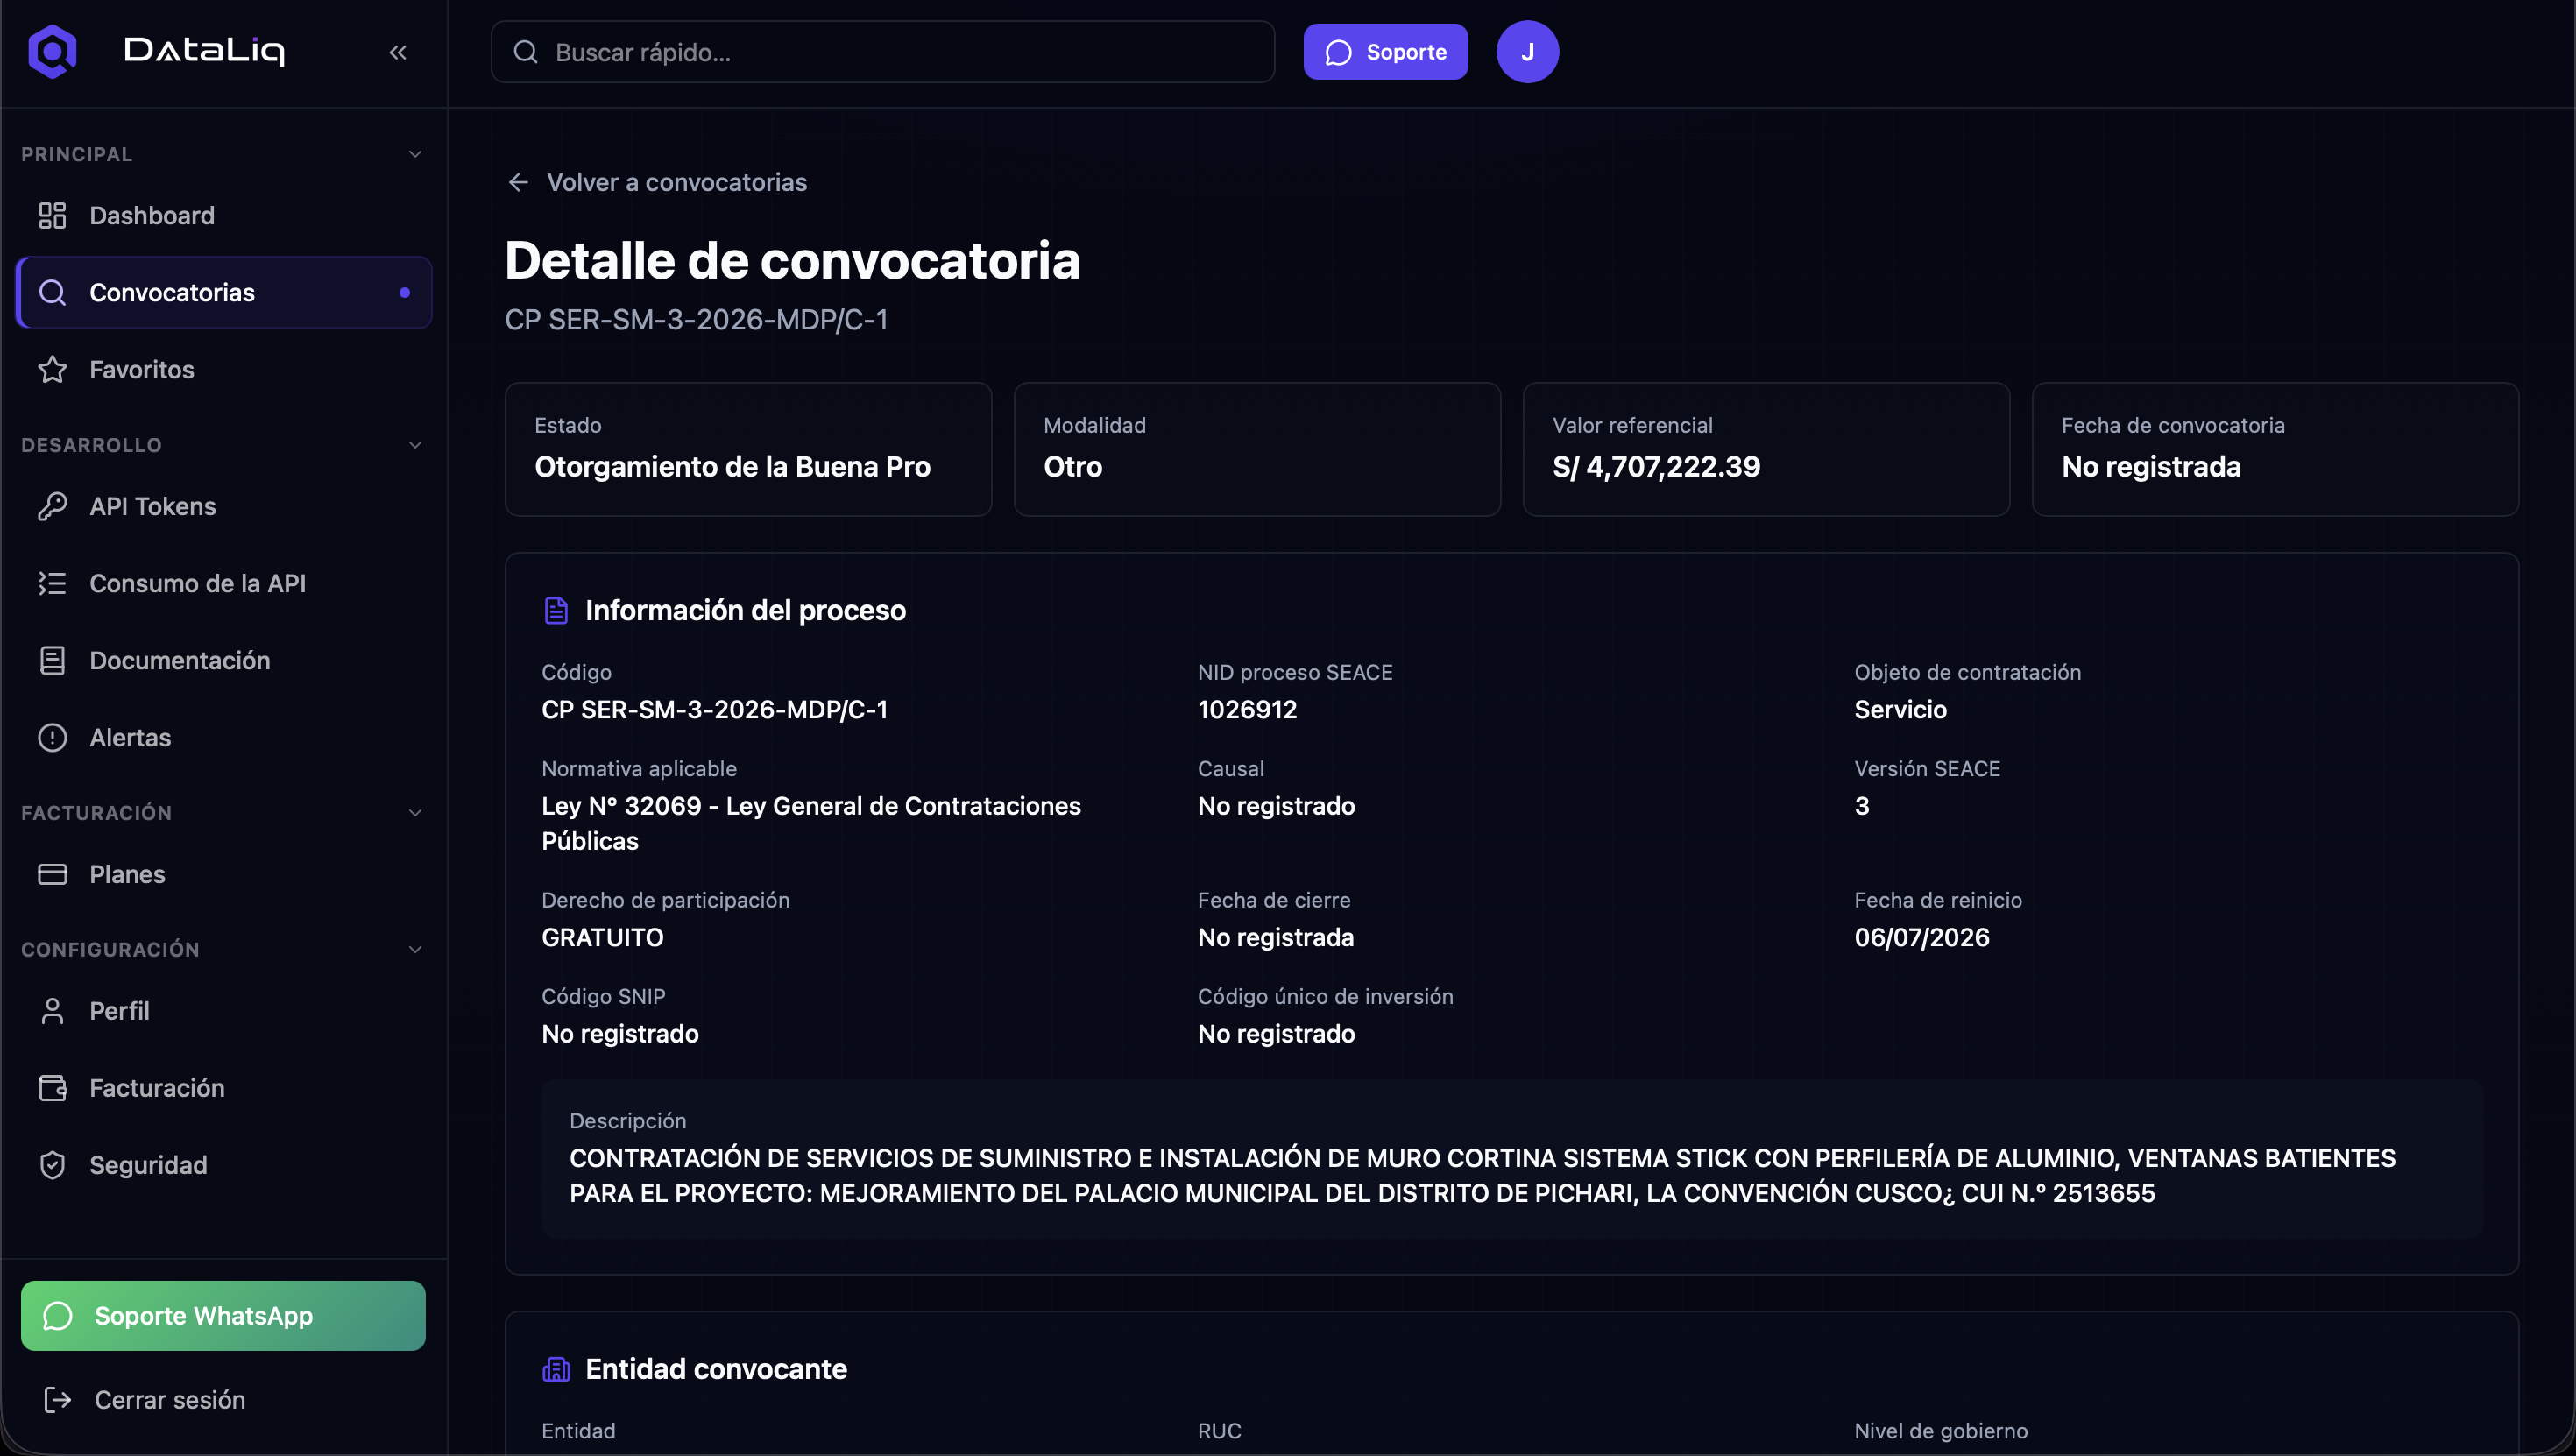The height and width of the screenshot is (1456, 2576).
Task: Click the back arrow icon beside Volver
Action: [518, 182]
